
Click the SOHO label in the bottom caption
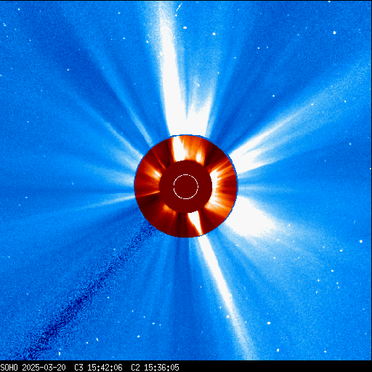click(9, 368)
